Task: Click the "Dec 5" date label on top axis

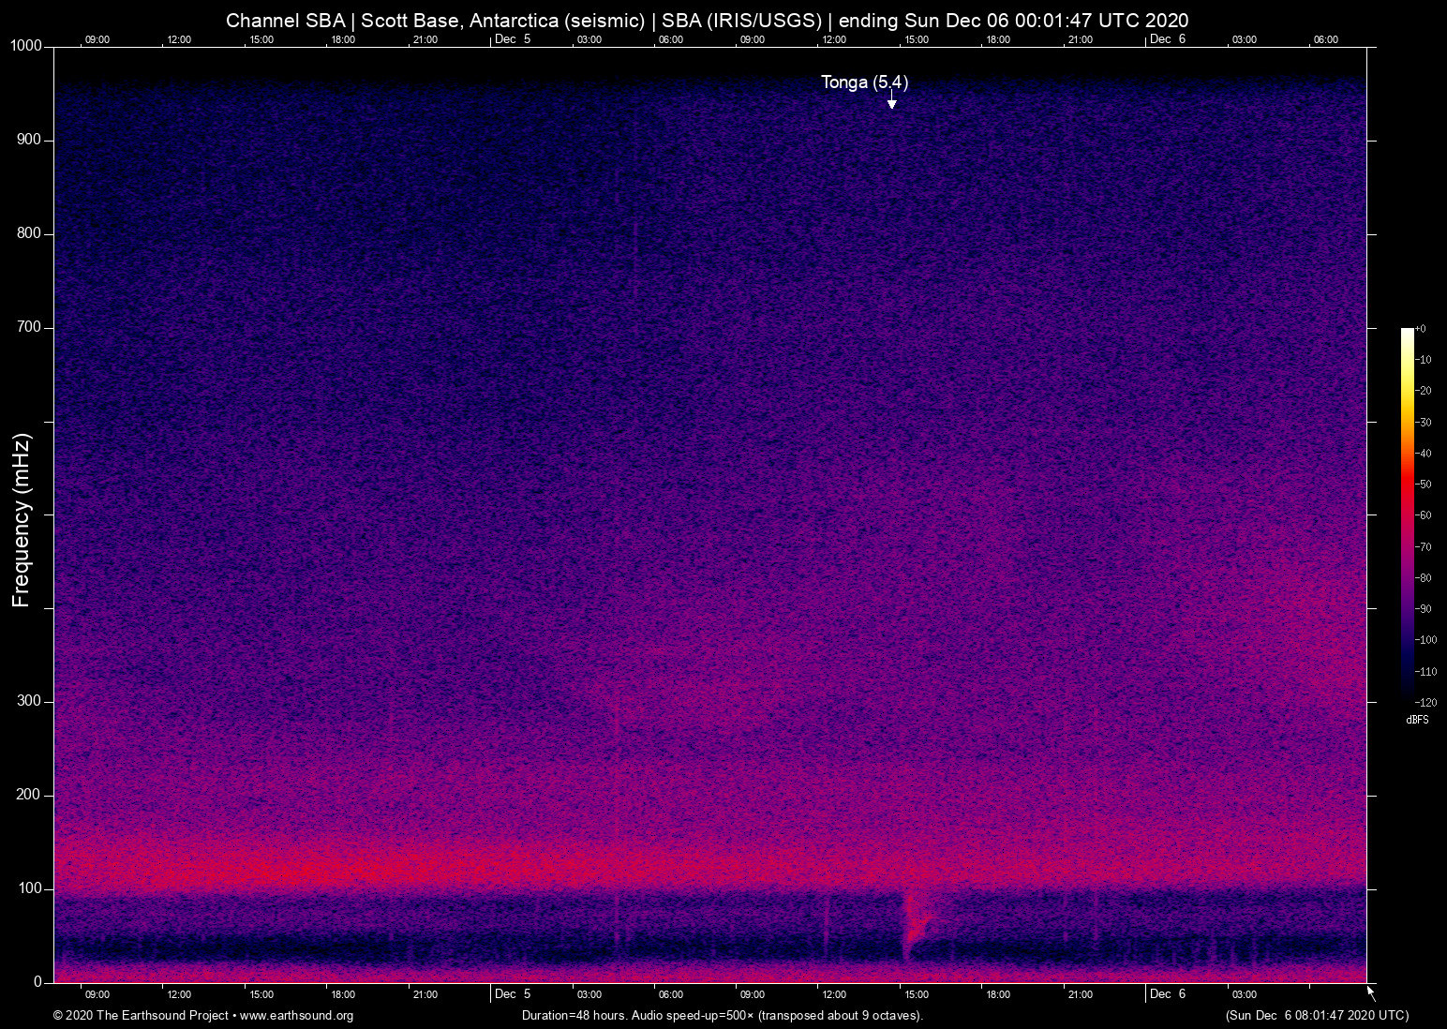Action: coord(512,39)
